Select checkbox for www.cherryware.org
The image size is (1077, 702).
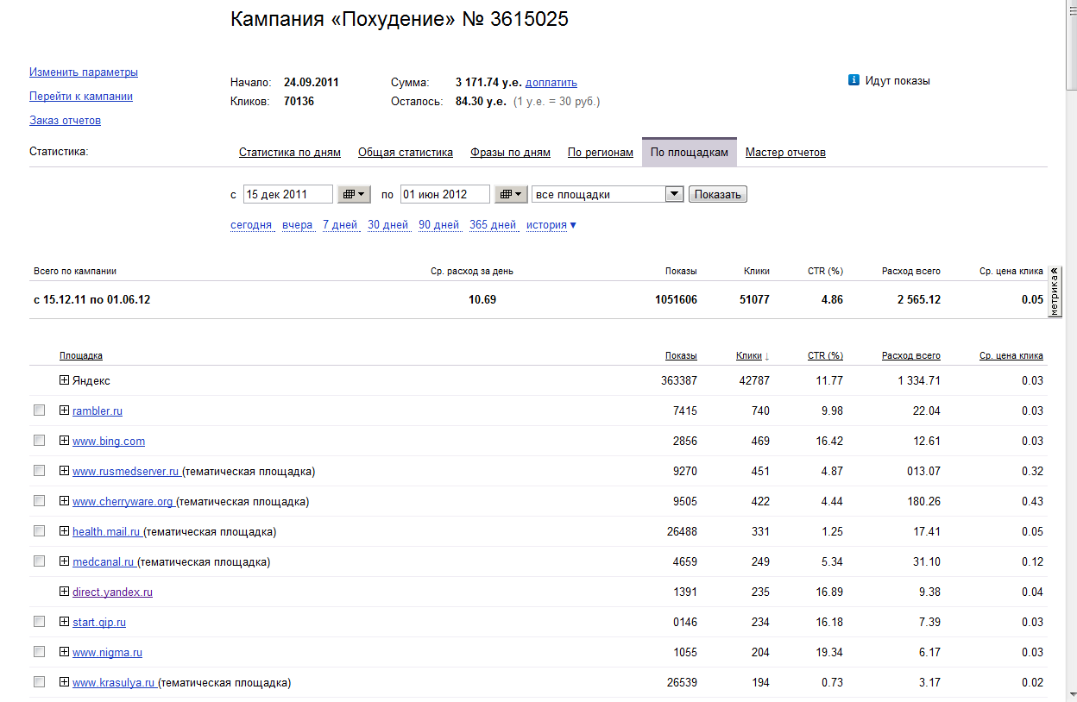point(39,501)
